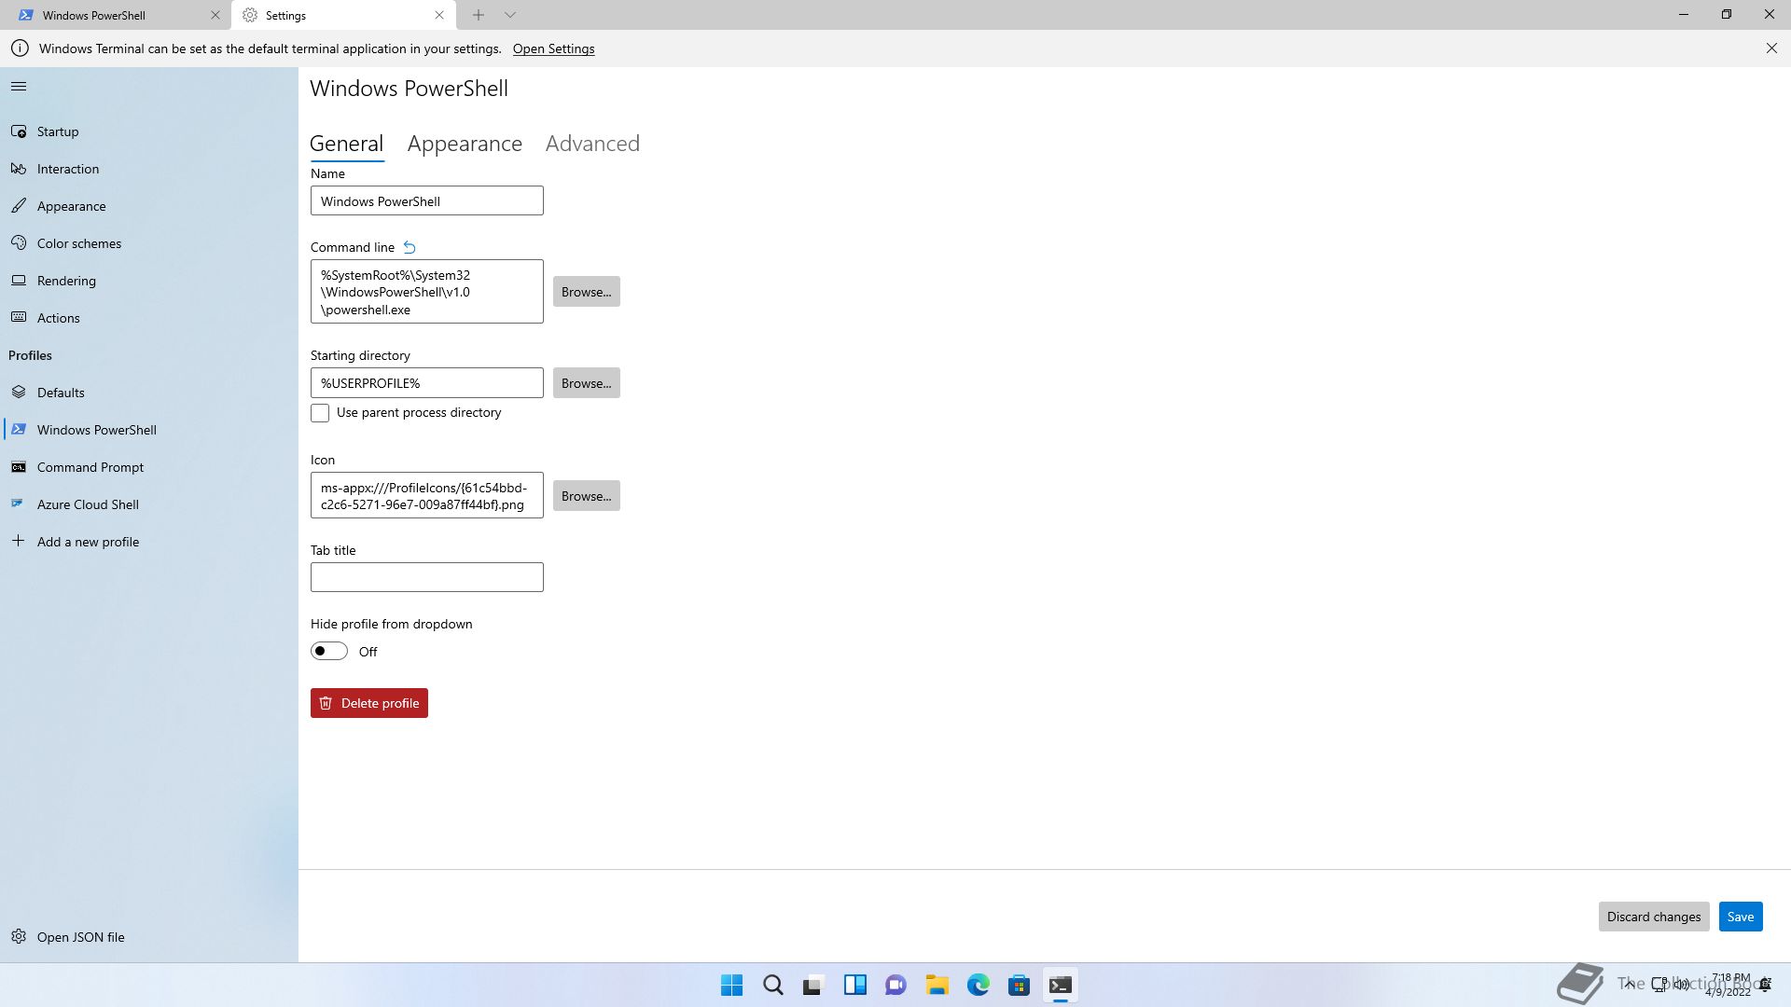Select Windows PowerShell profile in sidebar
Screen dimensions: 1791x1007
149,430
